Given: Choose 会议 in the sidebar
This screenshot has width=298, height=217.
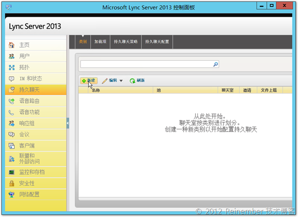Looking at the screenshot, I should [x=36, y=135].
